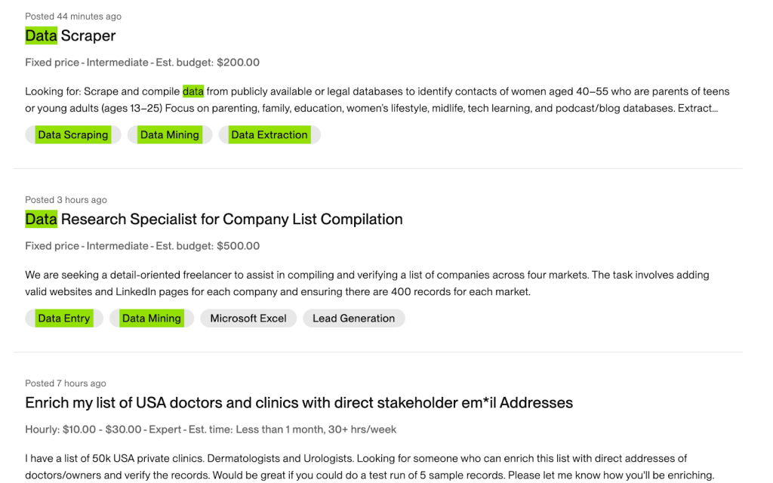Click the Posted 3 hours ago timestamp
773x483 pixels.
66,200
